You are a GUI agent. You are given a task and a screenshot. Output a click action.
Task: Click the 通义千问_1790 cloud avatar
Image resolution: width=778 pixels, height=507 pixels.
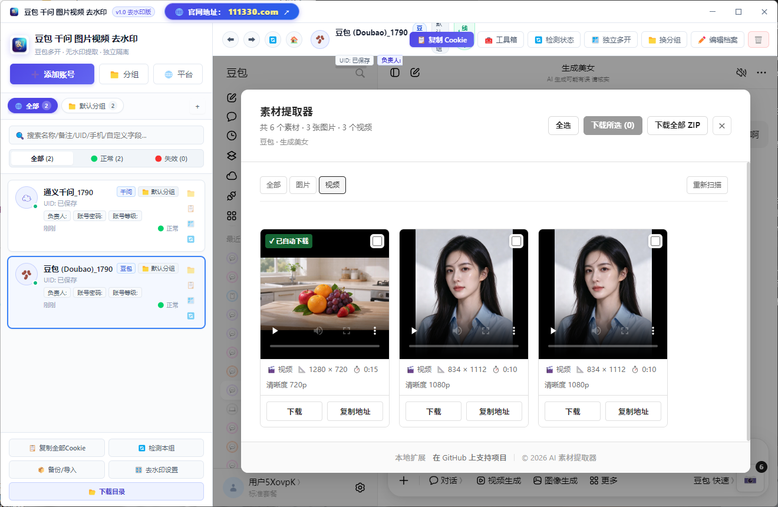pos(27,197)
